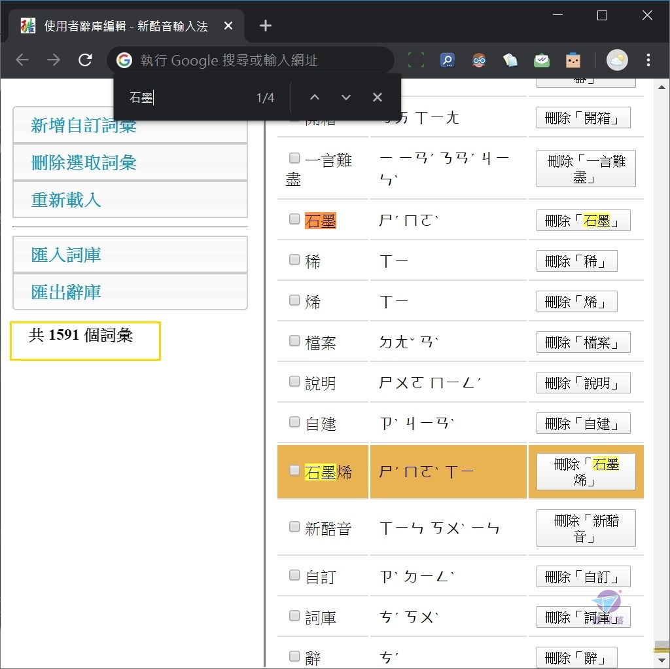Open the paper notes extension icon
This screenshot has height=669, width=670.
point(510,60)
